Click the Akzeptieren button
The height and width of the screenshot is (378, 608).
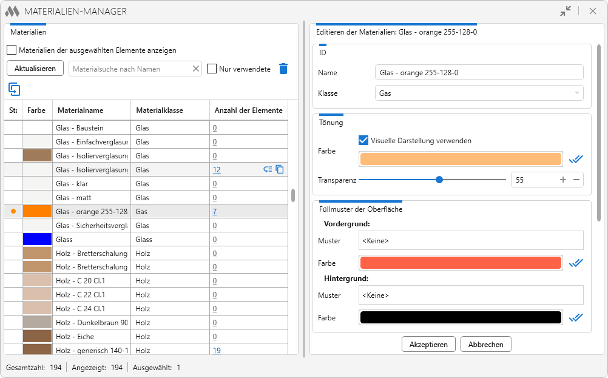428,344
